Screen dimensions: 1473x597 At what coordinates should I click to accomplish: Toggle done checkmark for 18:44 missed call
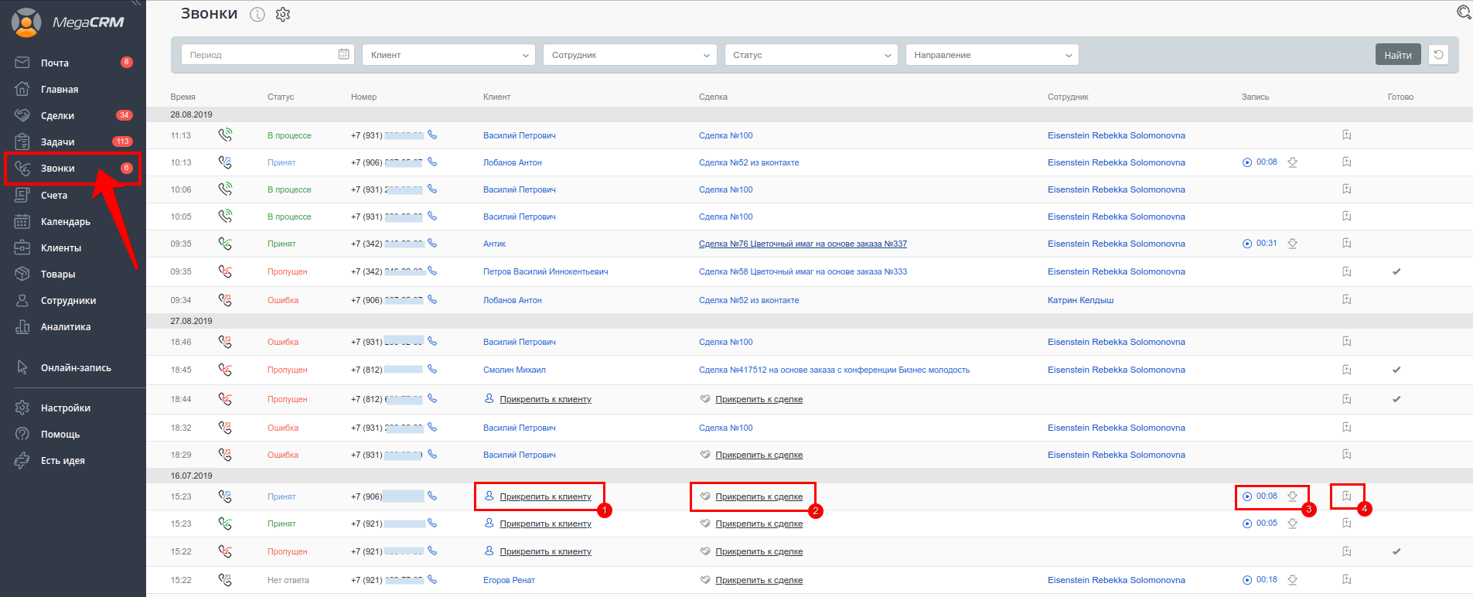(x=1396, y=399)
